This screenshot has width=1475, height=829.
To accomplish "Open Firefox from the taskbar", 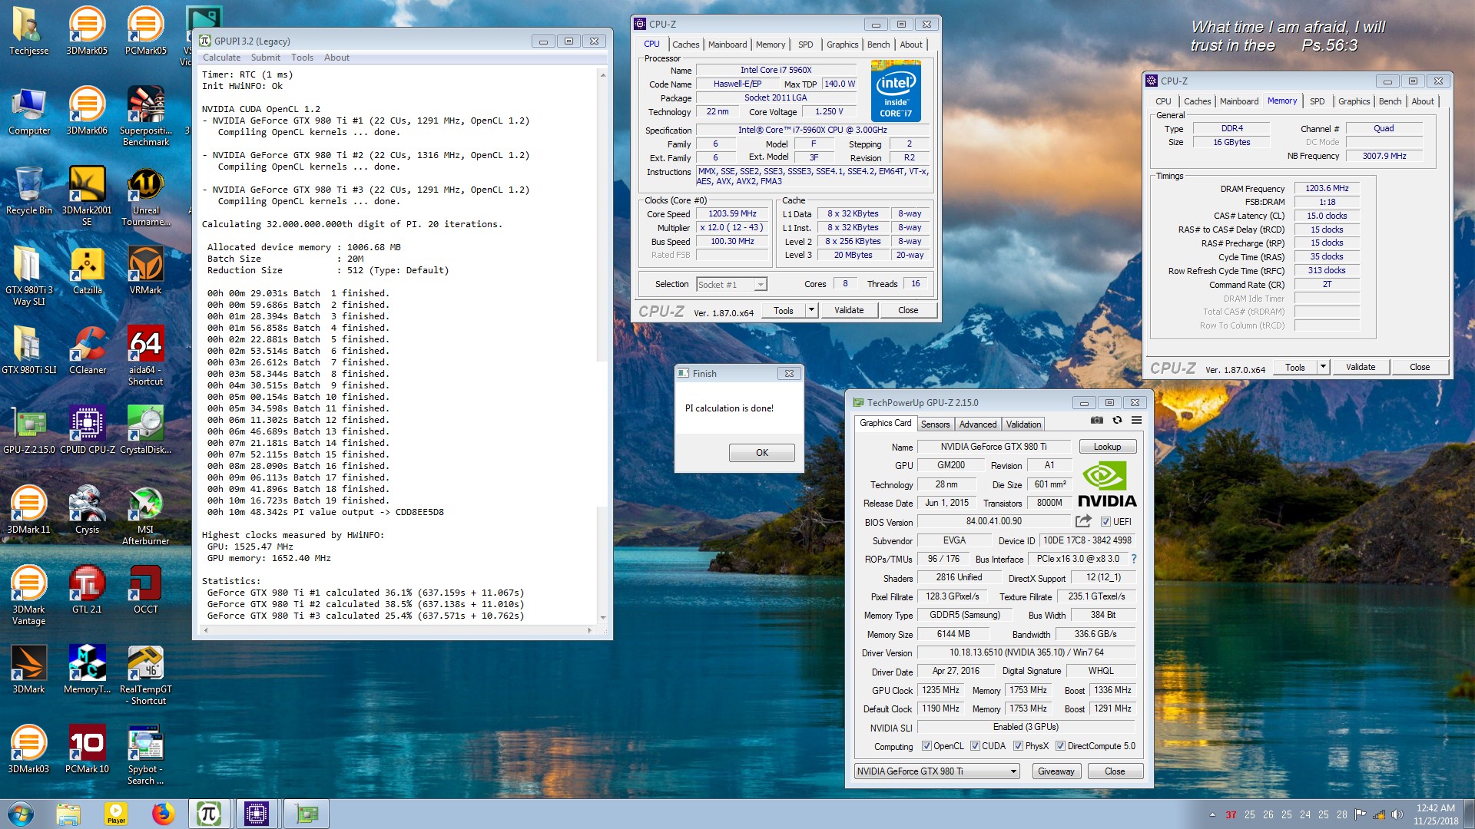I will 163,814.
